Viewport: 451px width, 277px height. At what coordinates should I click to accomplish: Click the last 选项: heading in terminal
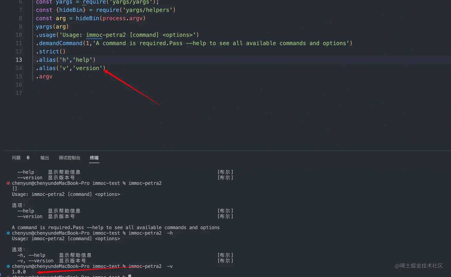(x=18, y=250)
